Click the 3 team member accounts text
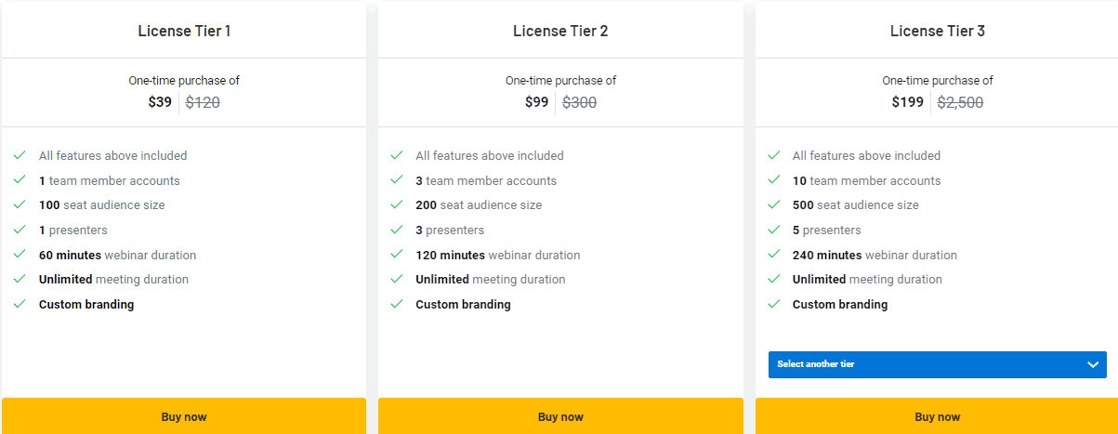Screen dimensions: 1118x434 pyautogui.click(x=486, y=180)
